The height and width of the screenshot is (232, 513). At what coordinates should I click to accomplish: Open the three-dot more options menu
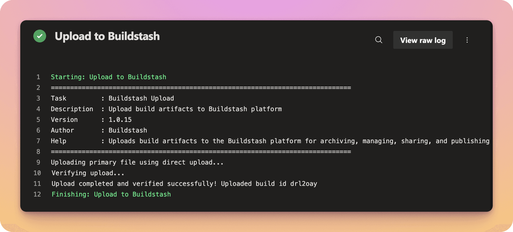467,40
